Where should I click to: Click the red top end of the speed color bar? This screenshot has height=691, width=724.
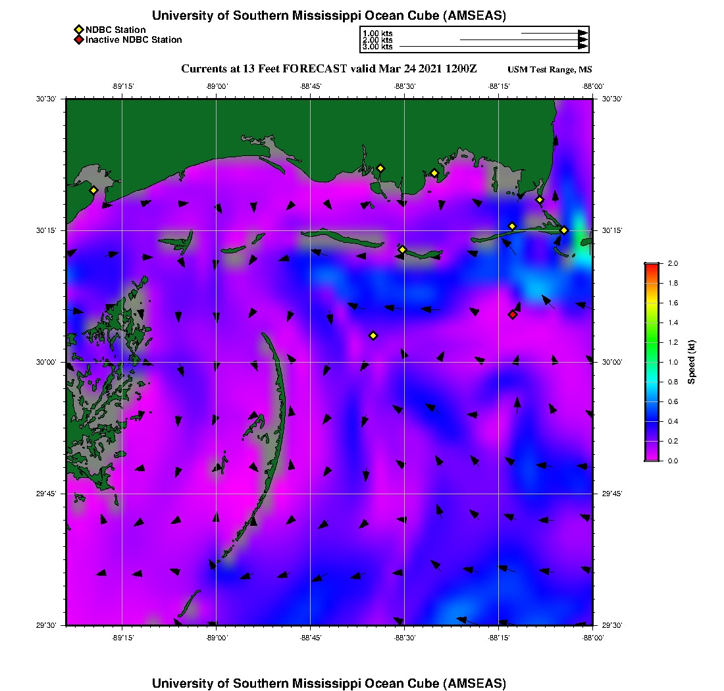click(652, 266)
